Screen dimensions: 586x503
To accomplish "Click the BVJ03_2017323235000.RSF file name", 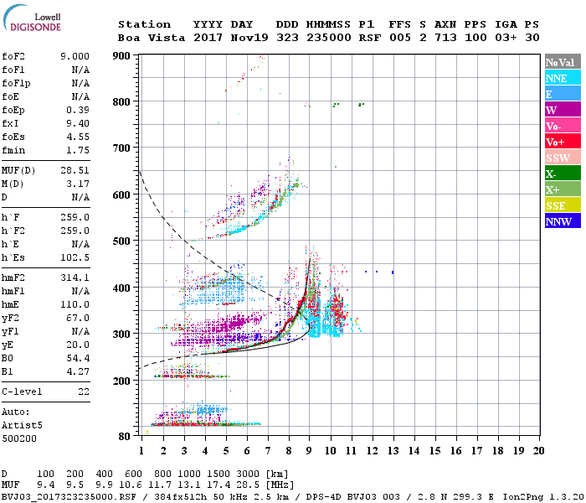I will [69, 497].
